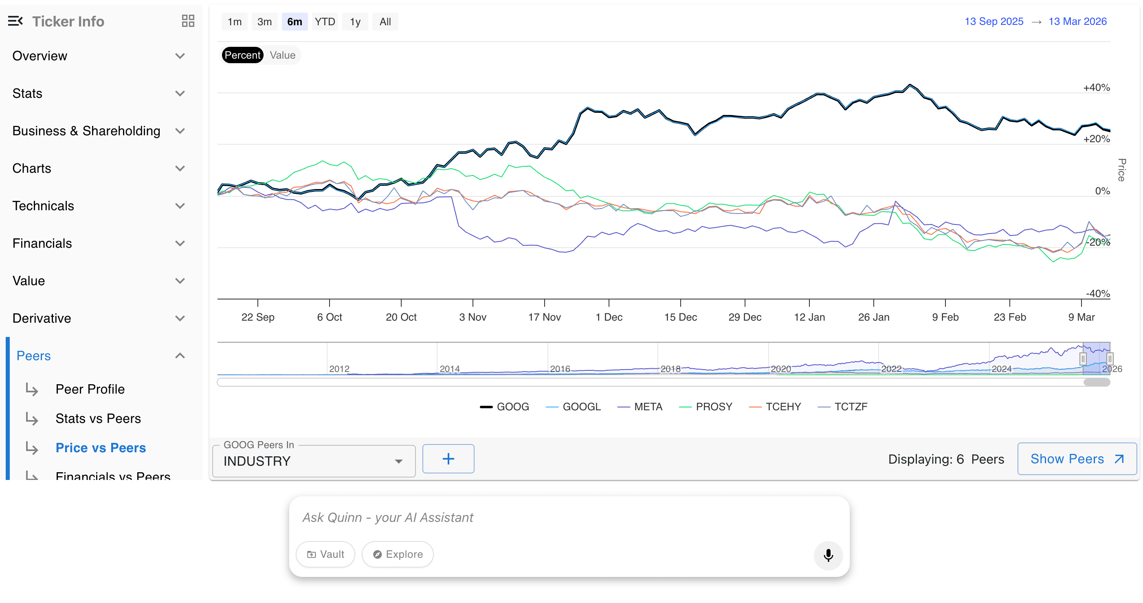Click the Explore compass icon chip

coord(397,554)
